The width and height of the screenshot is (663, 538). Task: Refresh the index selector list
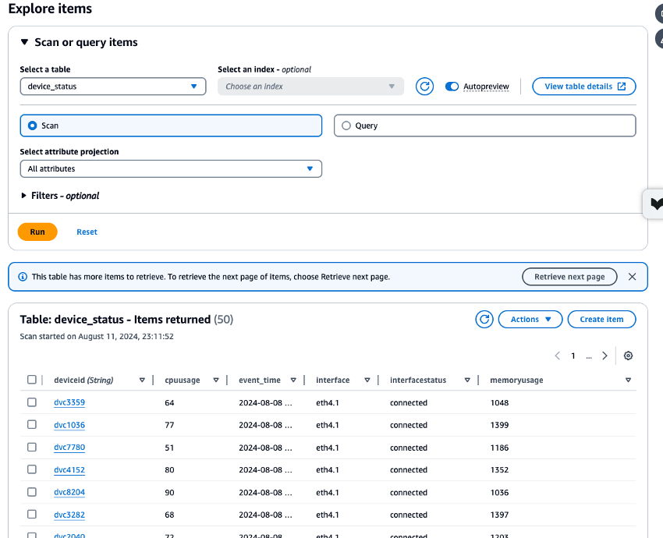point(424,86)
